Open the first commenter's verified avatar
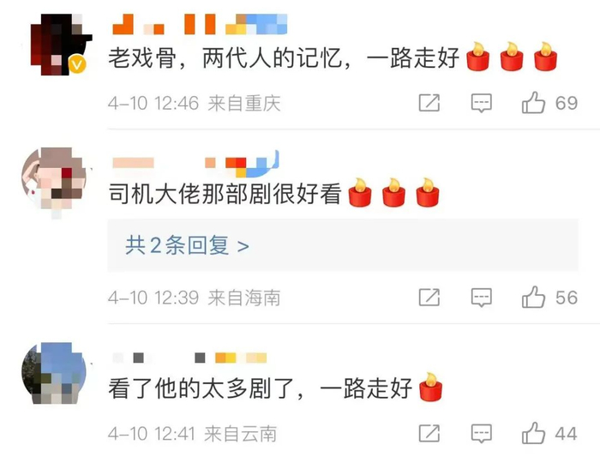Screen dimensions: 600x457 pos(61,45)
